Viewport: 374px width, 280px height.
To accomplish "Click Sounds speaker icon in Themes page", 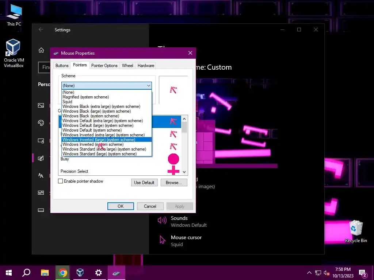I will [x=162, y=220].
